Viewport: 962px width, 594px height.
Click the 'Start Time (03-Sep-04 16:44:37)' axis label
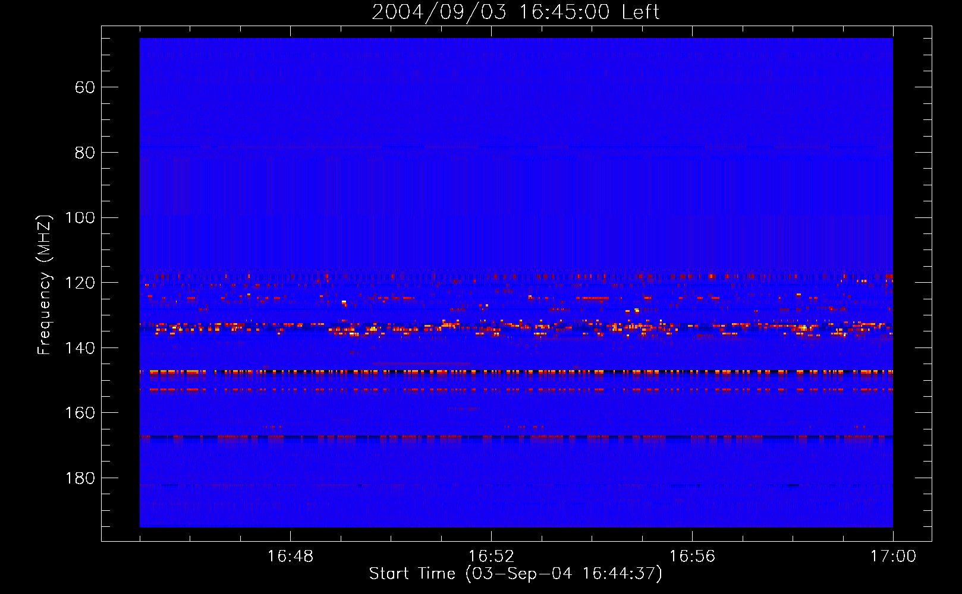click(x=515, y=574)
